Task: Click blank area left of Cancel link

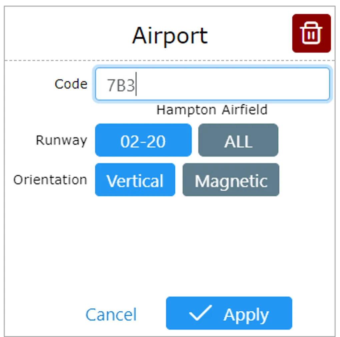Action: [43, 314]
